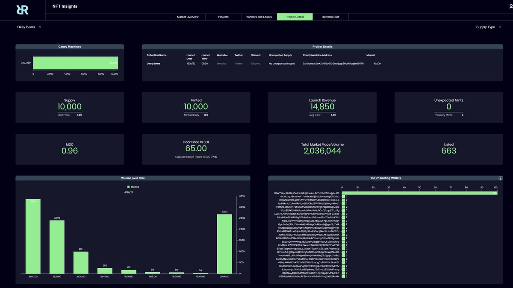
Task: Click the RR logo icon
Action: [22, 9]
